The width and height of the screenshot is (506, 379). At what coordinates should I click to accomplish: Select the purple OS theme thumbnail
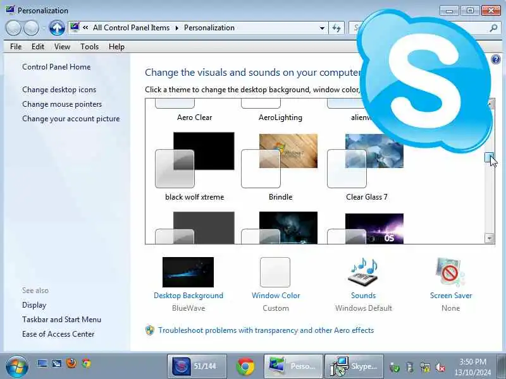366,228
